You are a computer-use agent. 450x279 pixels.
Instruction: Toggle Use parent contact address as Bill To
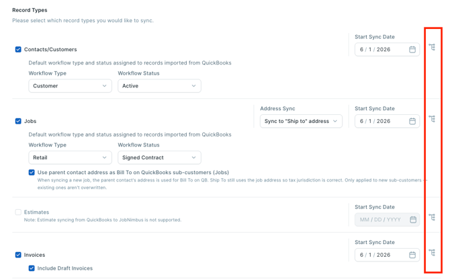click(x=32, y=172)
